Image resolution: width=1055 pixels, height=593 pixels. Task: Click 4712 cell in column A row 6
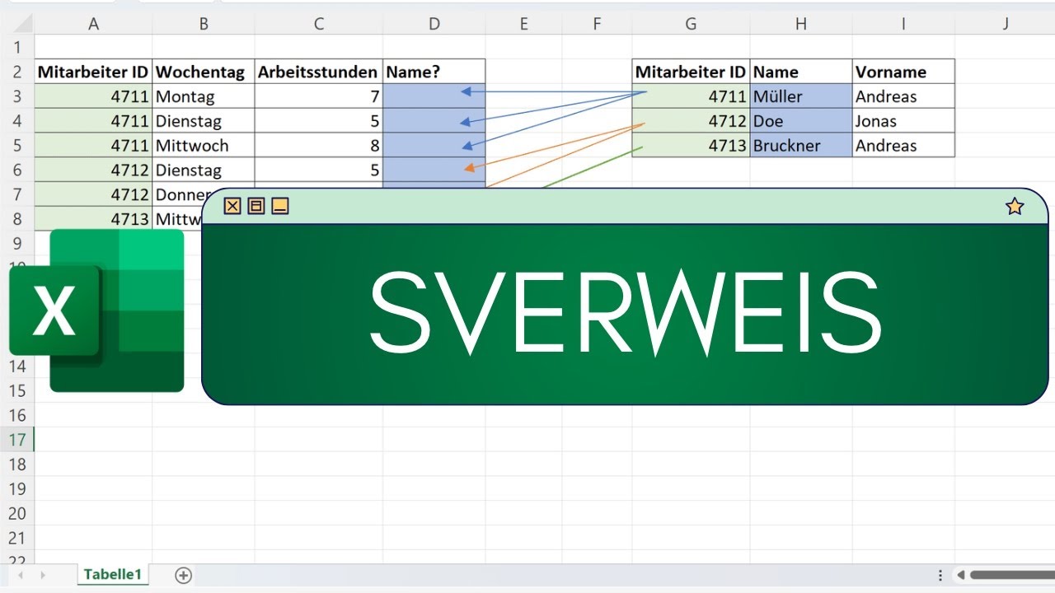[93, 170]
